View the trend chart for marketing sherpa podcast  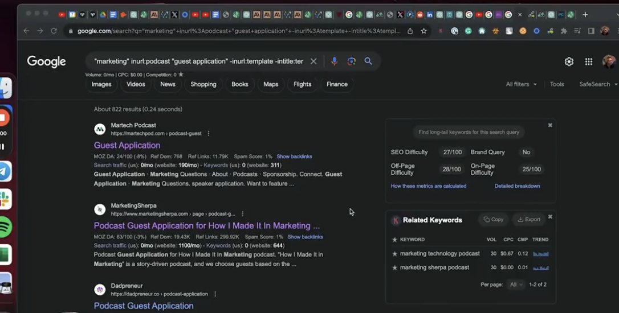541,267
